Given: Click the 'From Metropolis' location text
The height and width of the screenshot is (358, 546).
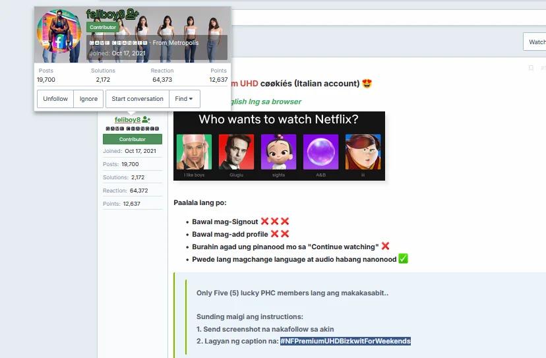Looking at the screenshot, I should coord(175,42).
